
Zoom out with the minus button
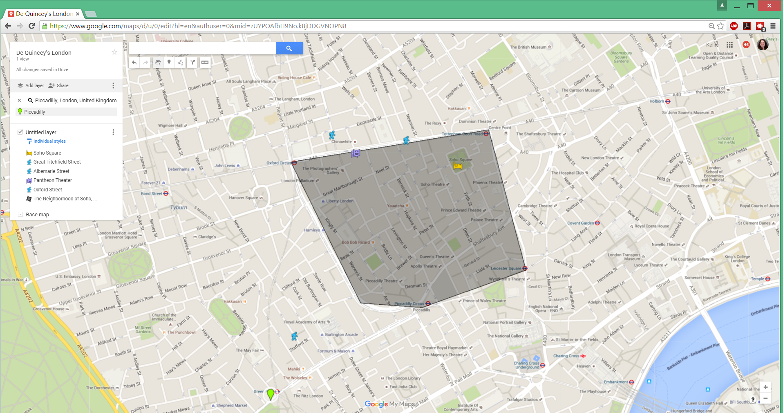(x=765, y=398)
